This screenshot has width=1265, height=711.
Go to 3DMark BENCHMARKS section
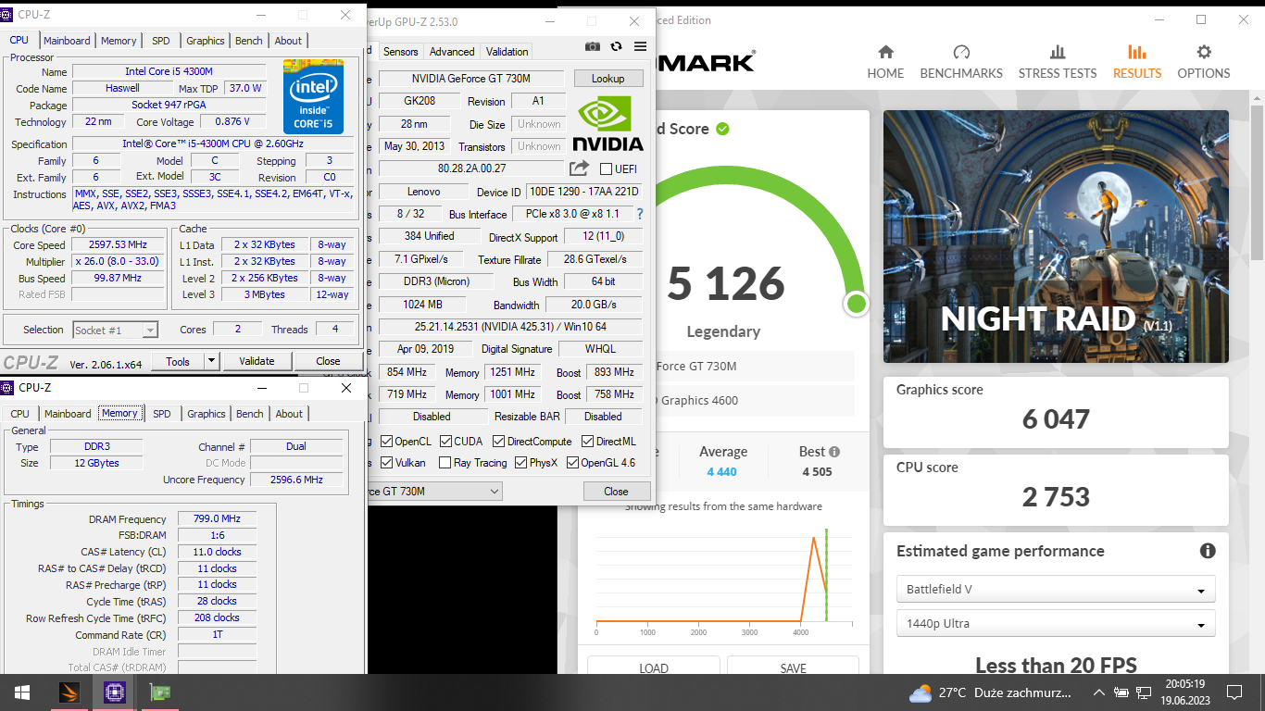pos(961,62)
